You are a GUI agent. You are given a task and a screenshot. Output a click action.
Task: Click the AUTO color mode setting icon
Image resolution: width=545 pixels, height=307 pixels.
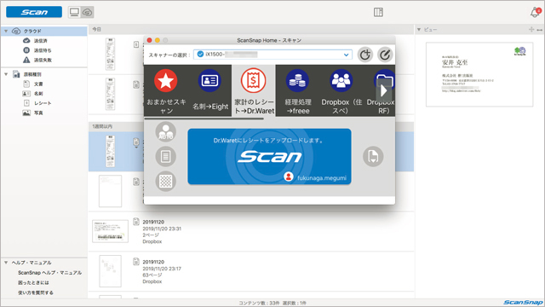pos(166,132)
